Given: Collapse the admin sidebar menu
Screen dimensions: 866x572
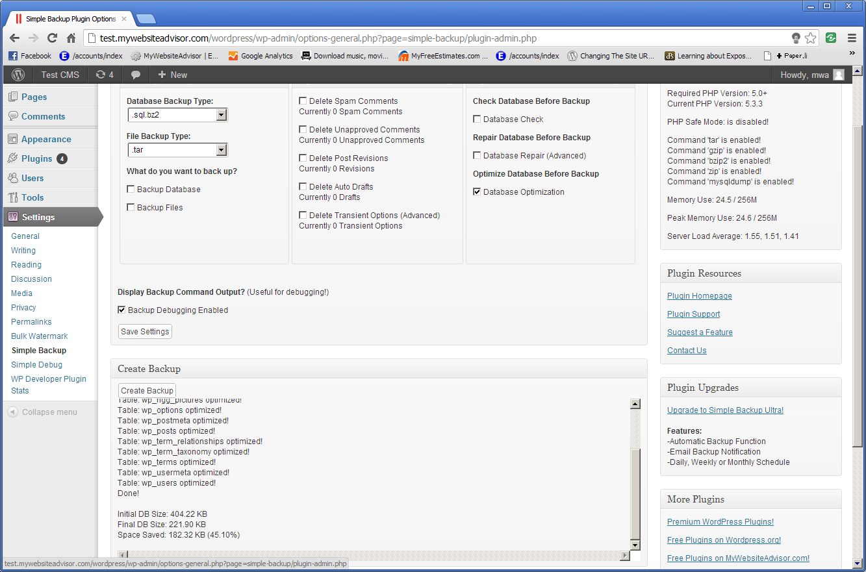Looking at the screenshot, I should click(x=43, y=412).
